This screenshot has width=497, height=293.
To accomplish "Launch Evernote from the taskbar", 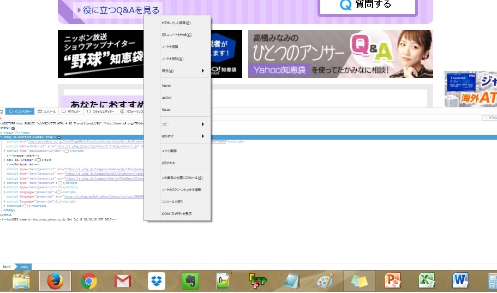I will [x=190, y=281].
